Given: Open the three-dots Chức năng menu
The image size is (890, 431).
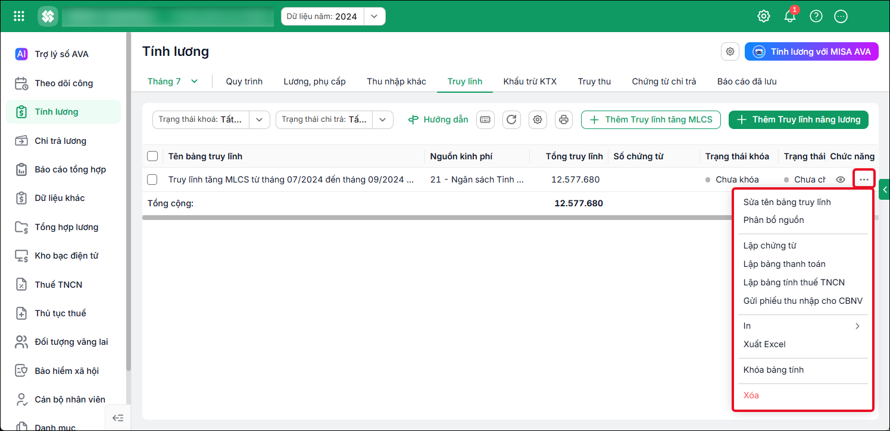Looking at the screenshot, I should [x=864, y=180].
